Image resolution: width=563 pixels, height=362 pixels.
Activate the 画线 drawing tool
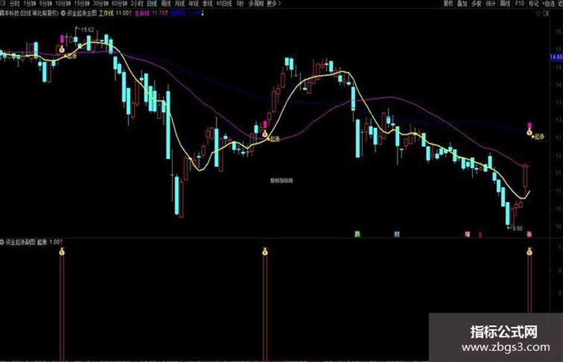[x=505, y=4]
